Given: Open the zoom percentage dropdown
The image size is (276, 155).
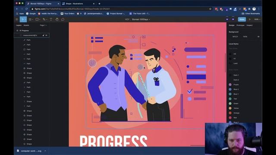Looking at the screenshot, I should click(257, 19).
